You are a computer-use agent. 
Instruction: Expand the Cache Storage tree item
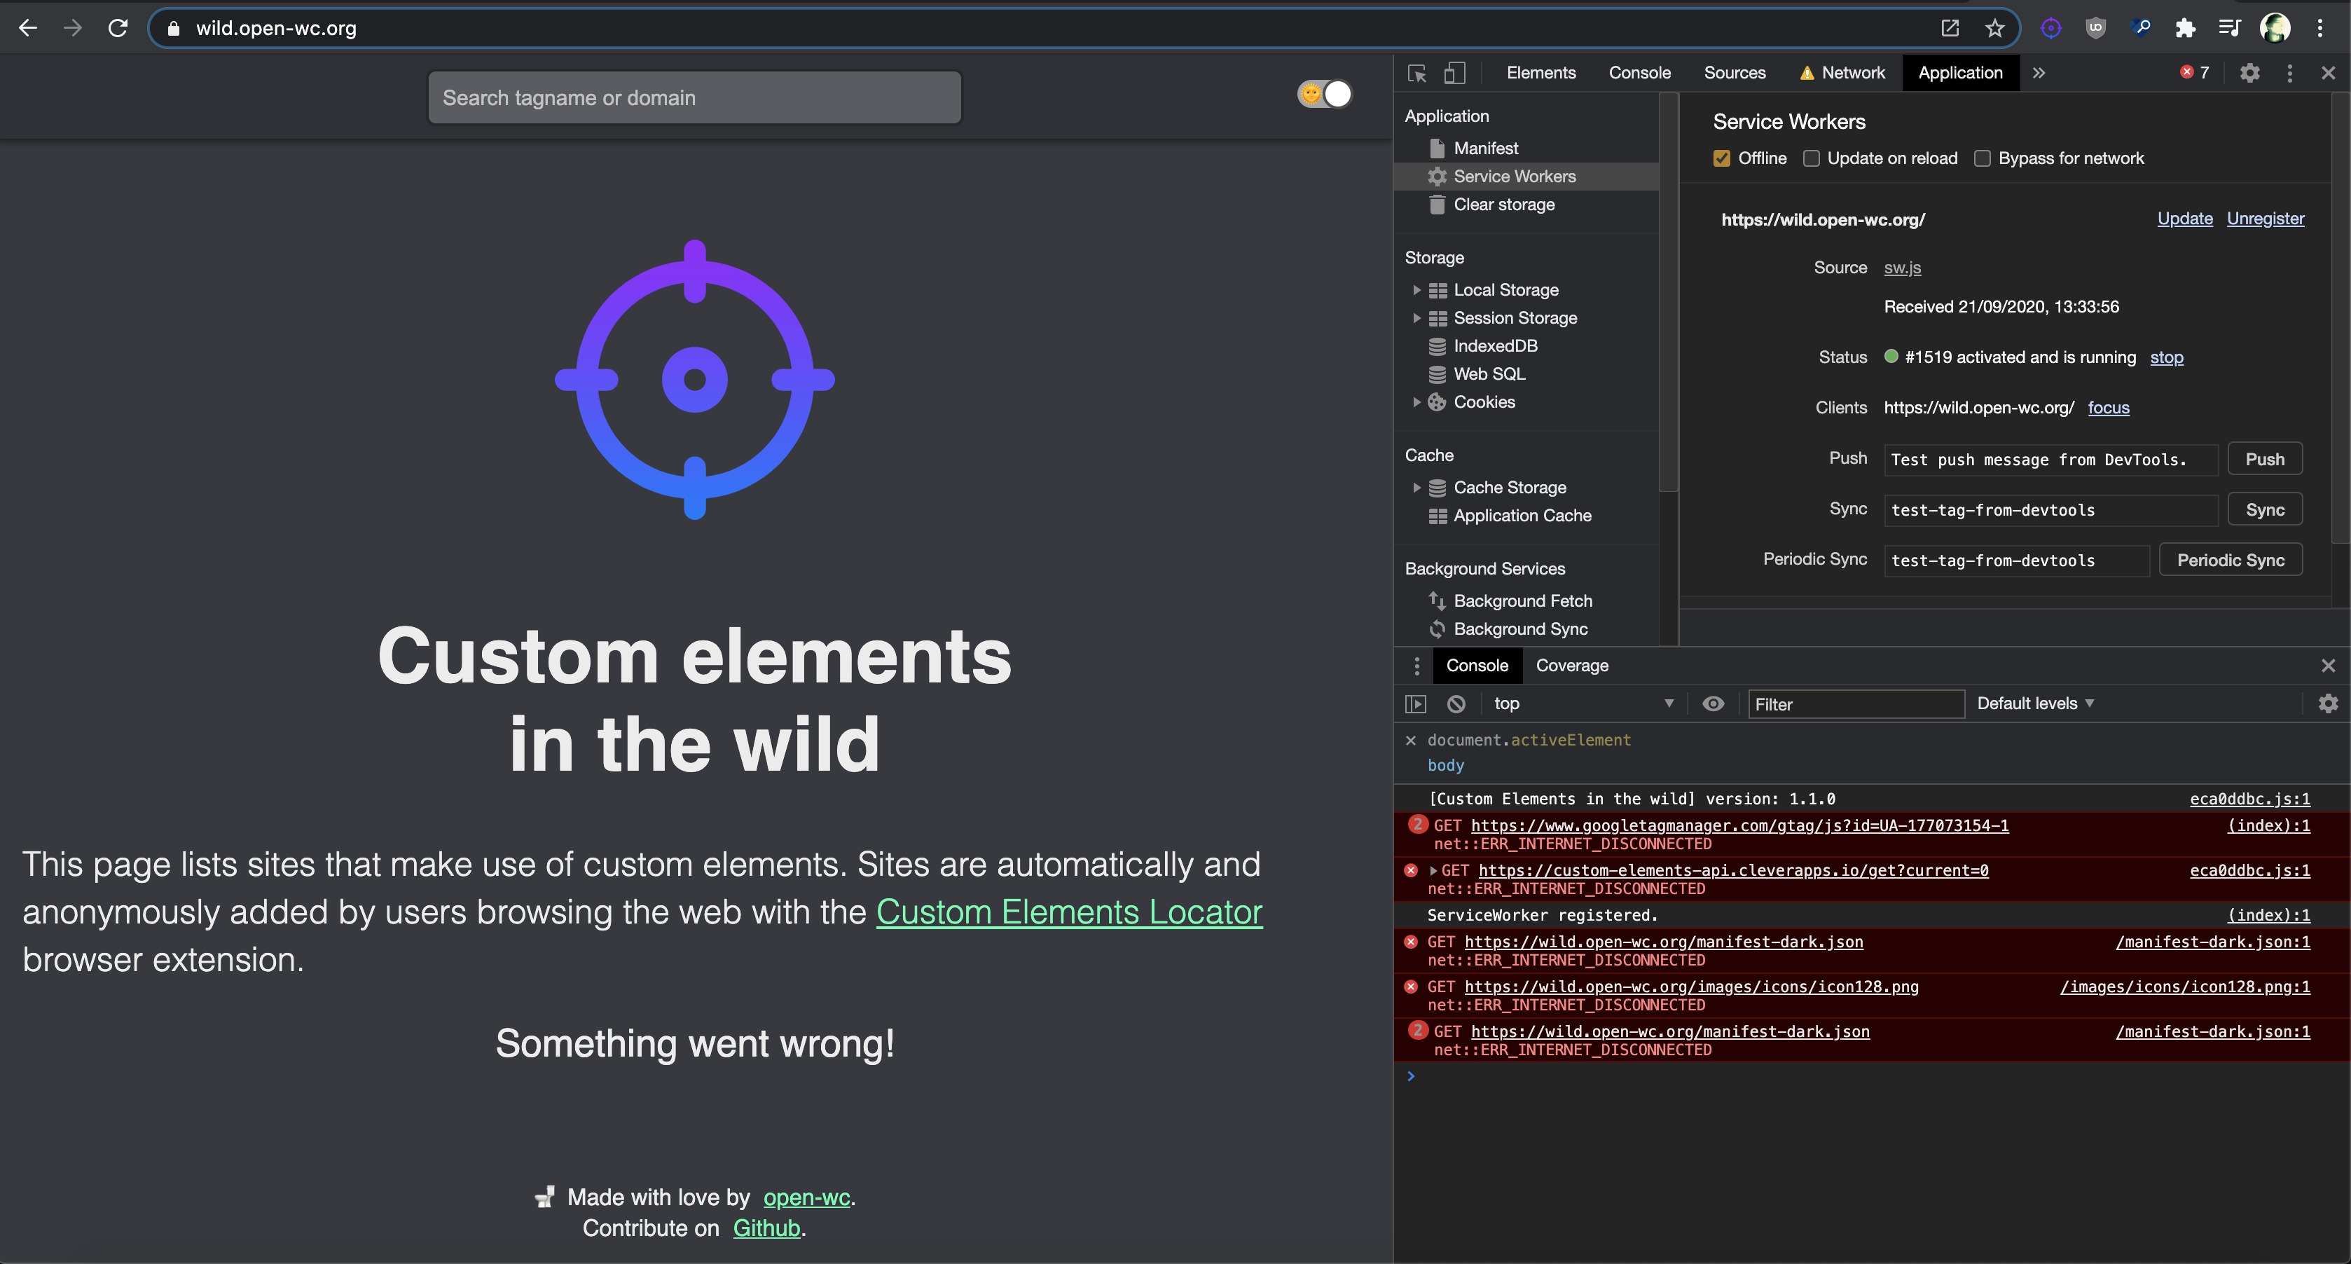point(1416,488)
